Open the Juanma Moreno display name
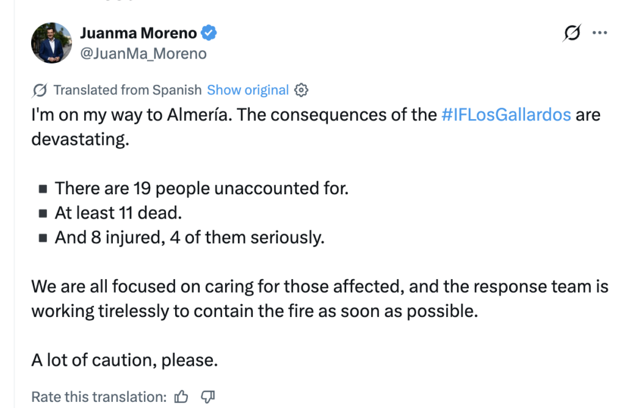625x408 pixels. click(139, 33)
